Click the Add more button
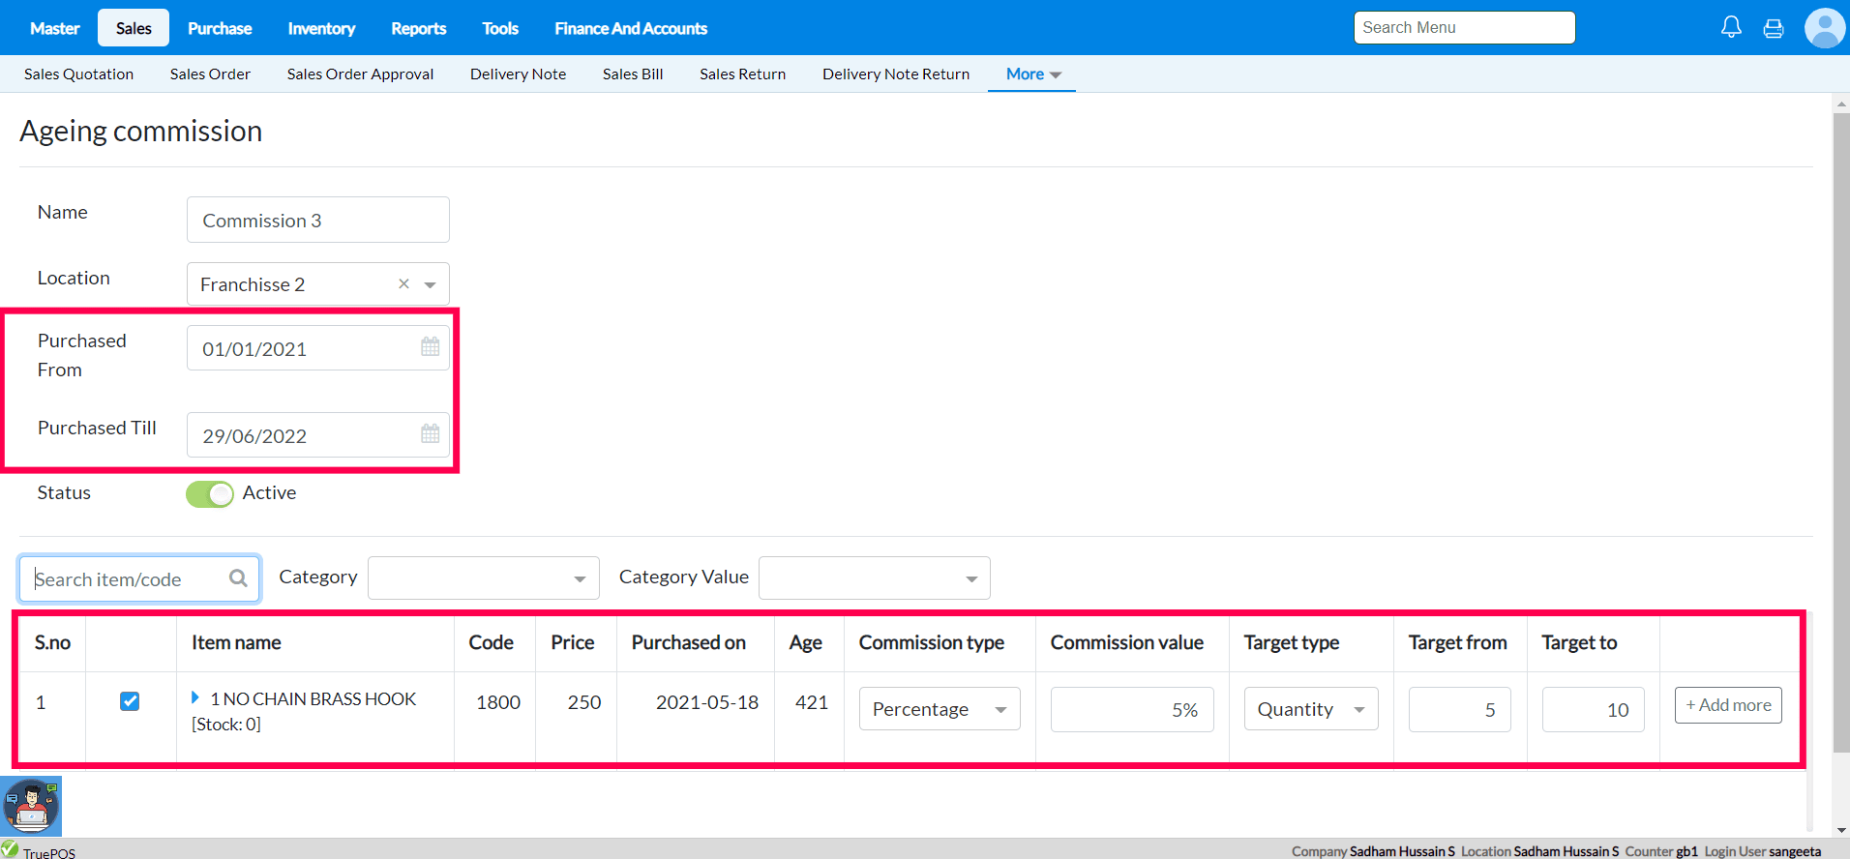Image resolution: width=1850 pixels, height=859 pixels. [1728, 705]
